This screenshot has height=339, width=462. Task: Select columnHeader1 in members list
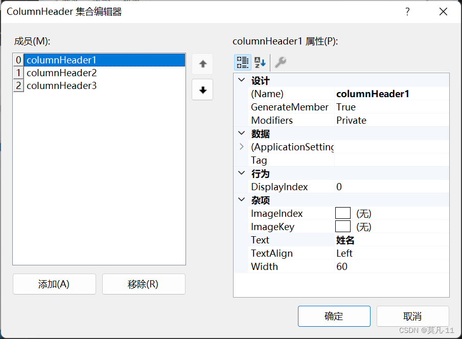105,60
